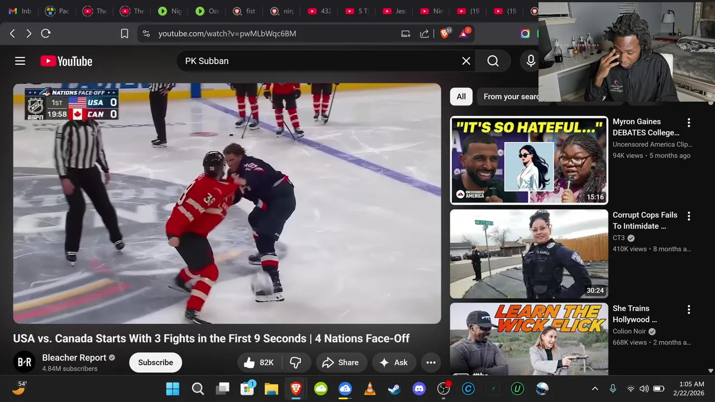The width and height of the screenshot is (715, 402).
Task: Open File Explorer from taskbar
Action: (271, 389)
